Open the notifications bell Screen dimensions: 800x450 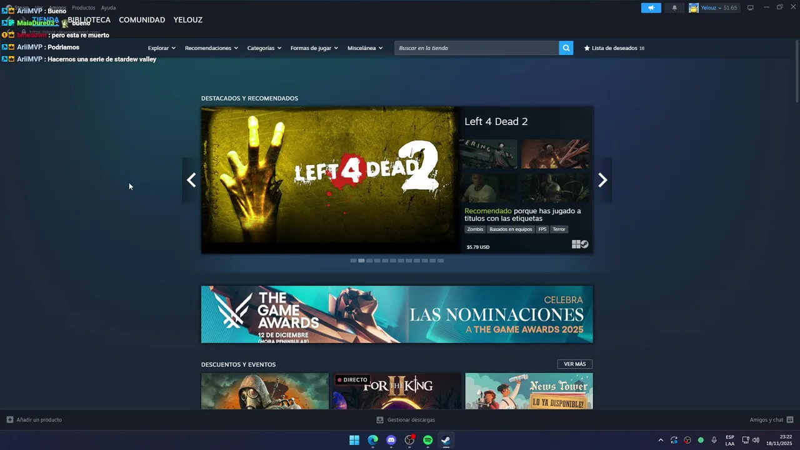pos(674,7)
